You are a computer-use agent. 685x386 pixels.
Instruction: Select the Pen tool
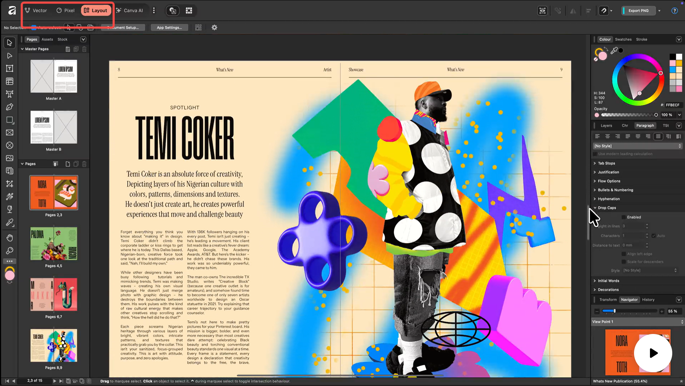click(10, 107)
